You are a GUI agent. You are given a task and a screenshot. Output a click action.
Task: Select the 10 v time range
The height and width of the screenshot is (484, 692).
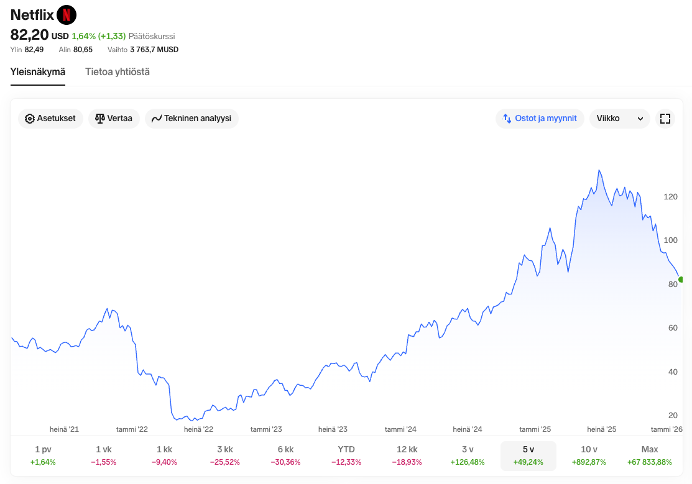coord(589,456)
